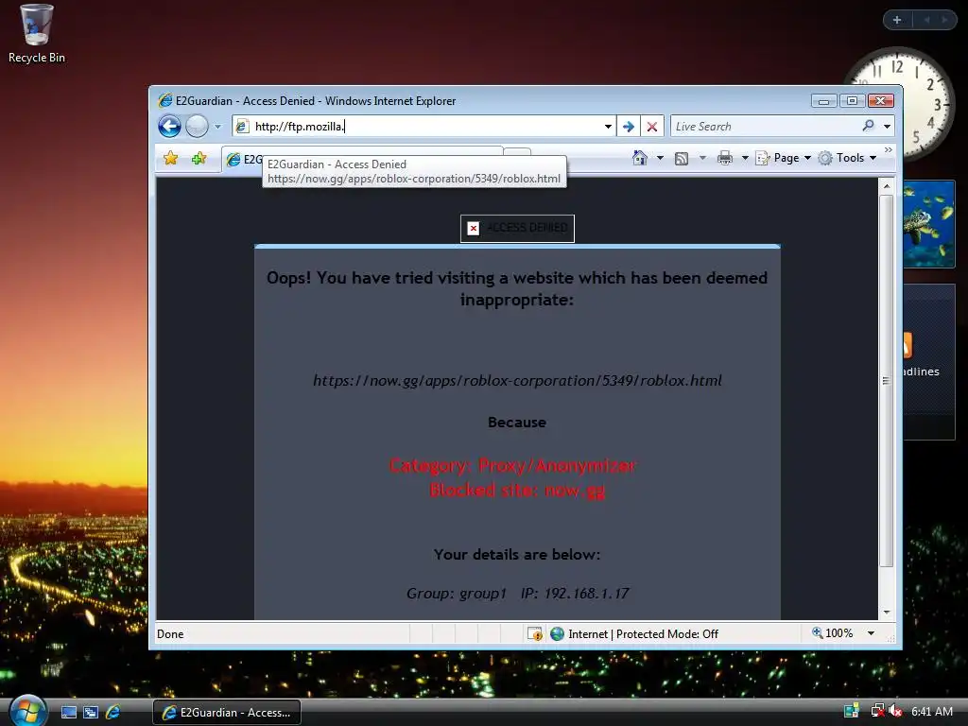Click the first system tray icon
The height and width of the screenshot is (726, 968).
coord(852,711)
